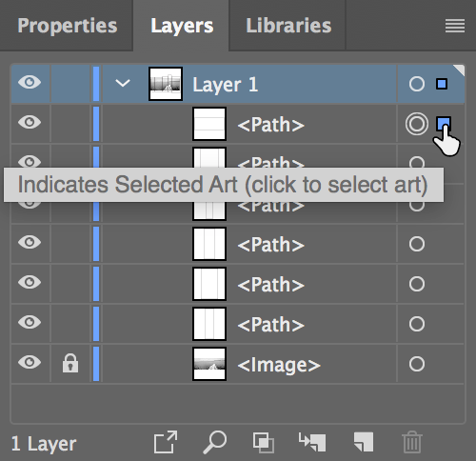The width and height of the screenshot is (476, 461).
Task: Hide the <Image> item with its eye
Action: (x=30, y=362)
